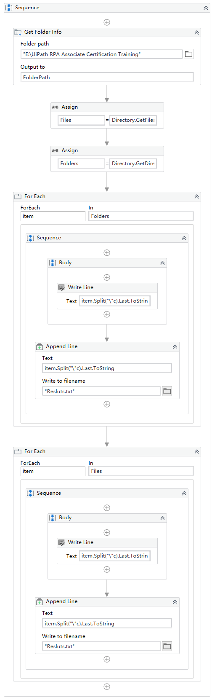The width and height of the screenshot is (212, 700).
Task: Click plus icon at bottom of main Sequence
Action: [x=107, y=687]
